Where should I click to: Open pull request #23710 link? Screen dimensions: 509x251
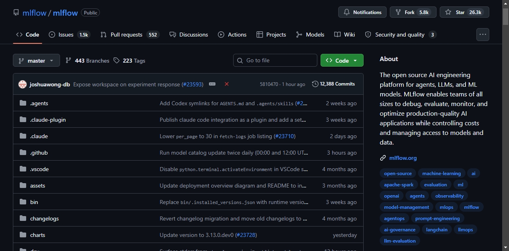point(285,136)
